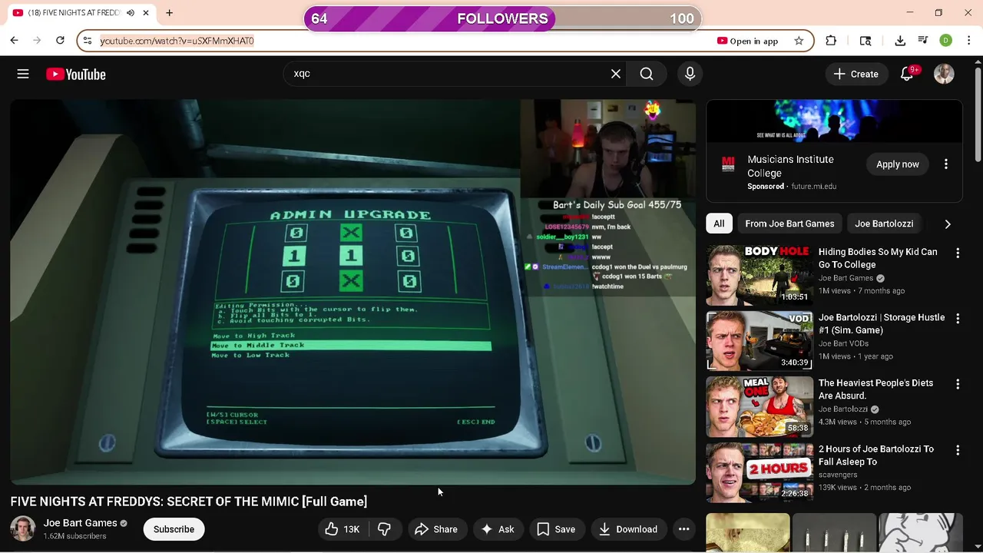Open Storage Hustle #1 video thumbnail

(x=760, y=340)
